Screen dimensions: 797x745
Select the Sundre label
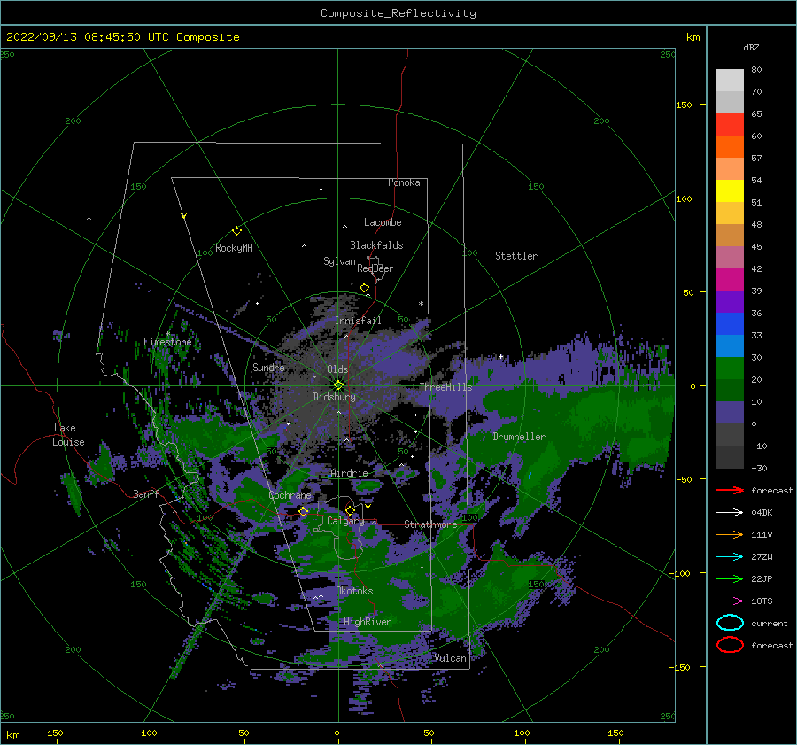tap(268, 367)
